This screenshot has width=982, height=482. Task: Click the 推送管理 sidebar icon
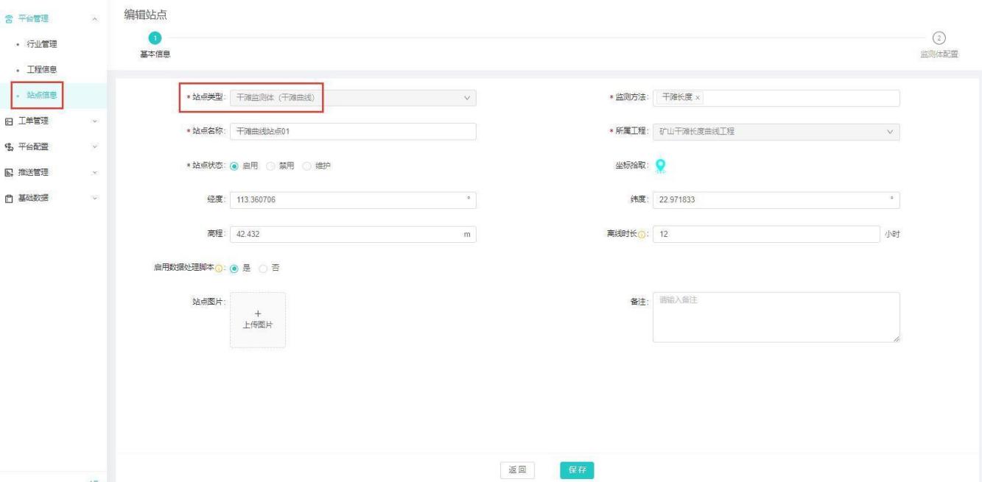9,172
